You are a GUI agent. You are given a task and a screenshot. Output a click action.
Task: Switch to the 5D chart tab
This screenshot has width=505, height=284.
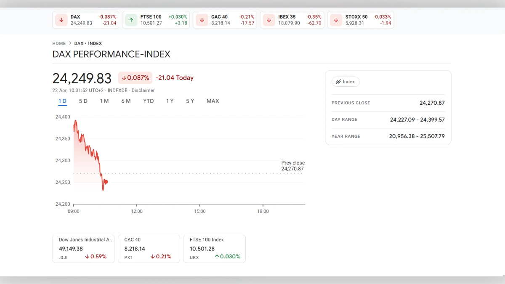coord(83,101)
